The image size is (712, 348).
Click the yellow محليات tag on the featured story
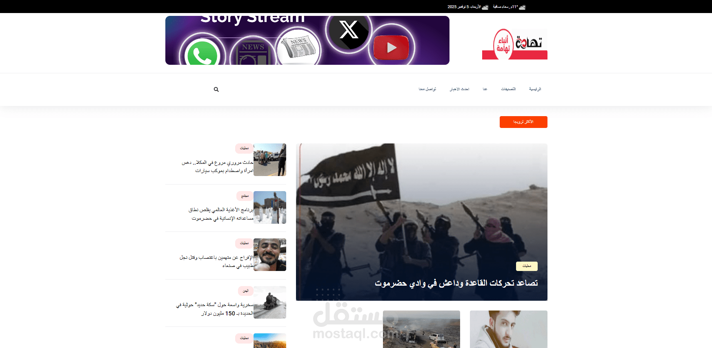527,266
